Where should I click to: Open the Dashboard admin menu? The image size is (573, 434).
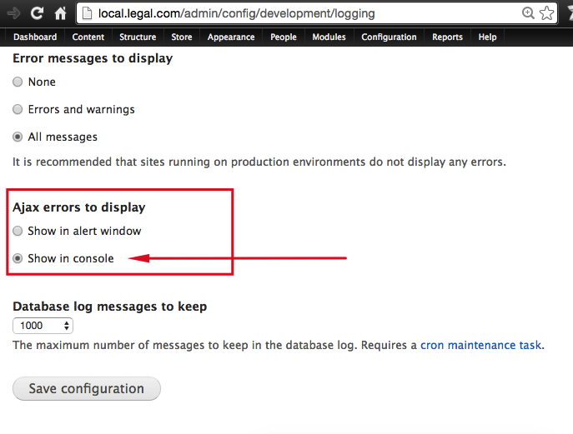click(35, 37)
